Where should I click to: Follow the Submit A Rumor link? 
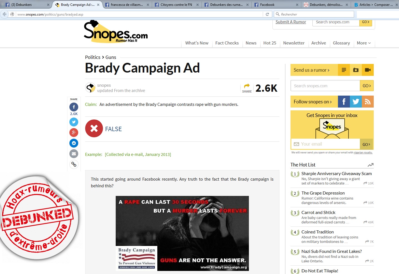[291, 22]
